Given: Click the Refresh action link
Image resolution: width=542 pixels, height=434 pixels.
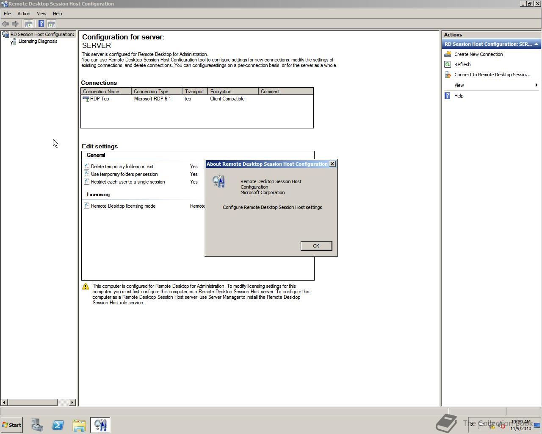Looking at the screenshot, I should (x=462, y=64).
